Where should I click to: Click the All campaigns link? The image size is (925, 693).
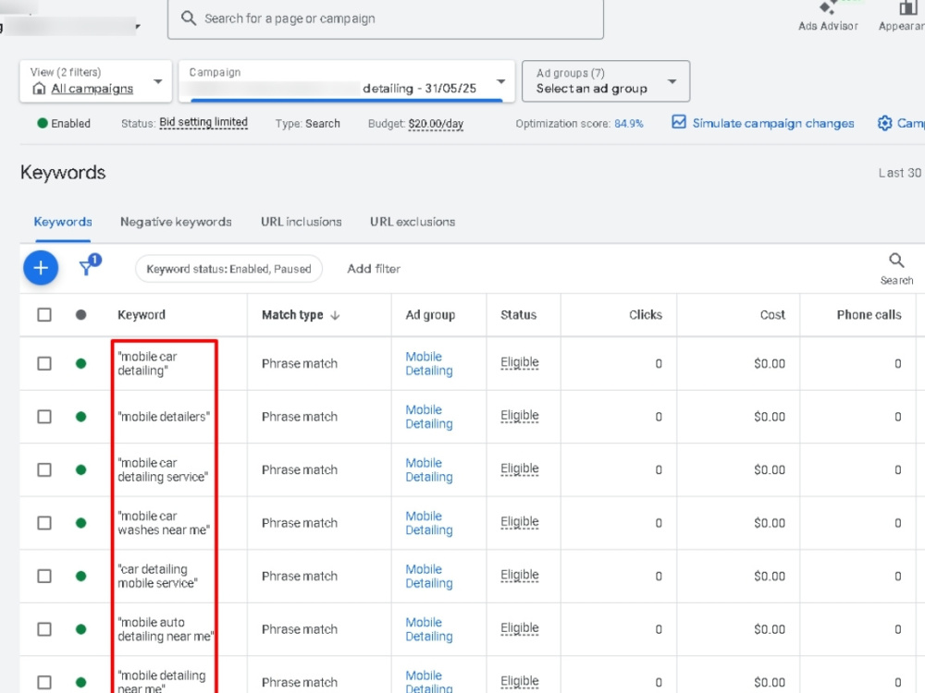(x=92, y=89)
